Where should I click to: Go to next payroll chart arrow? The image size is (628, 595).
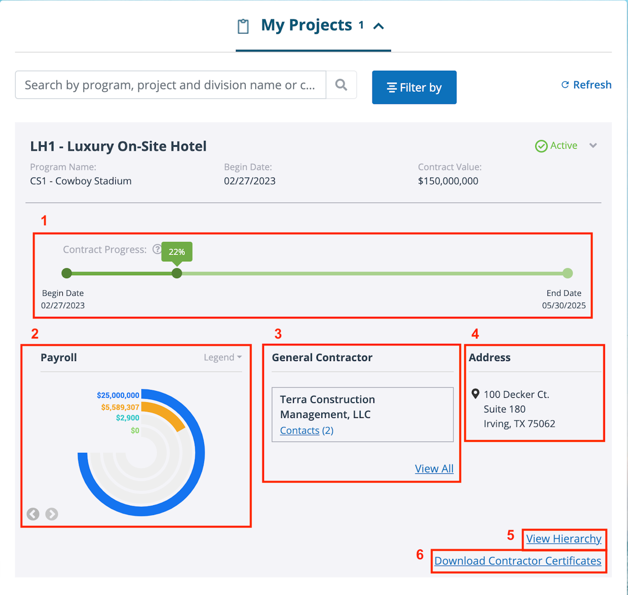click(x=52, y=514)
